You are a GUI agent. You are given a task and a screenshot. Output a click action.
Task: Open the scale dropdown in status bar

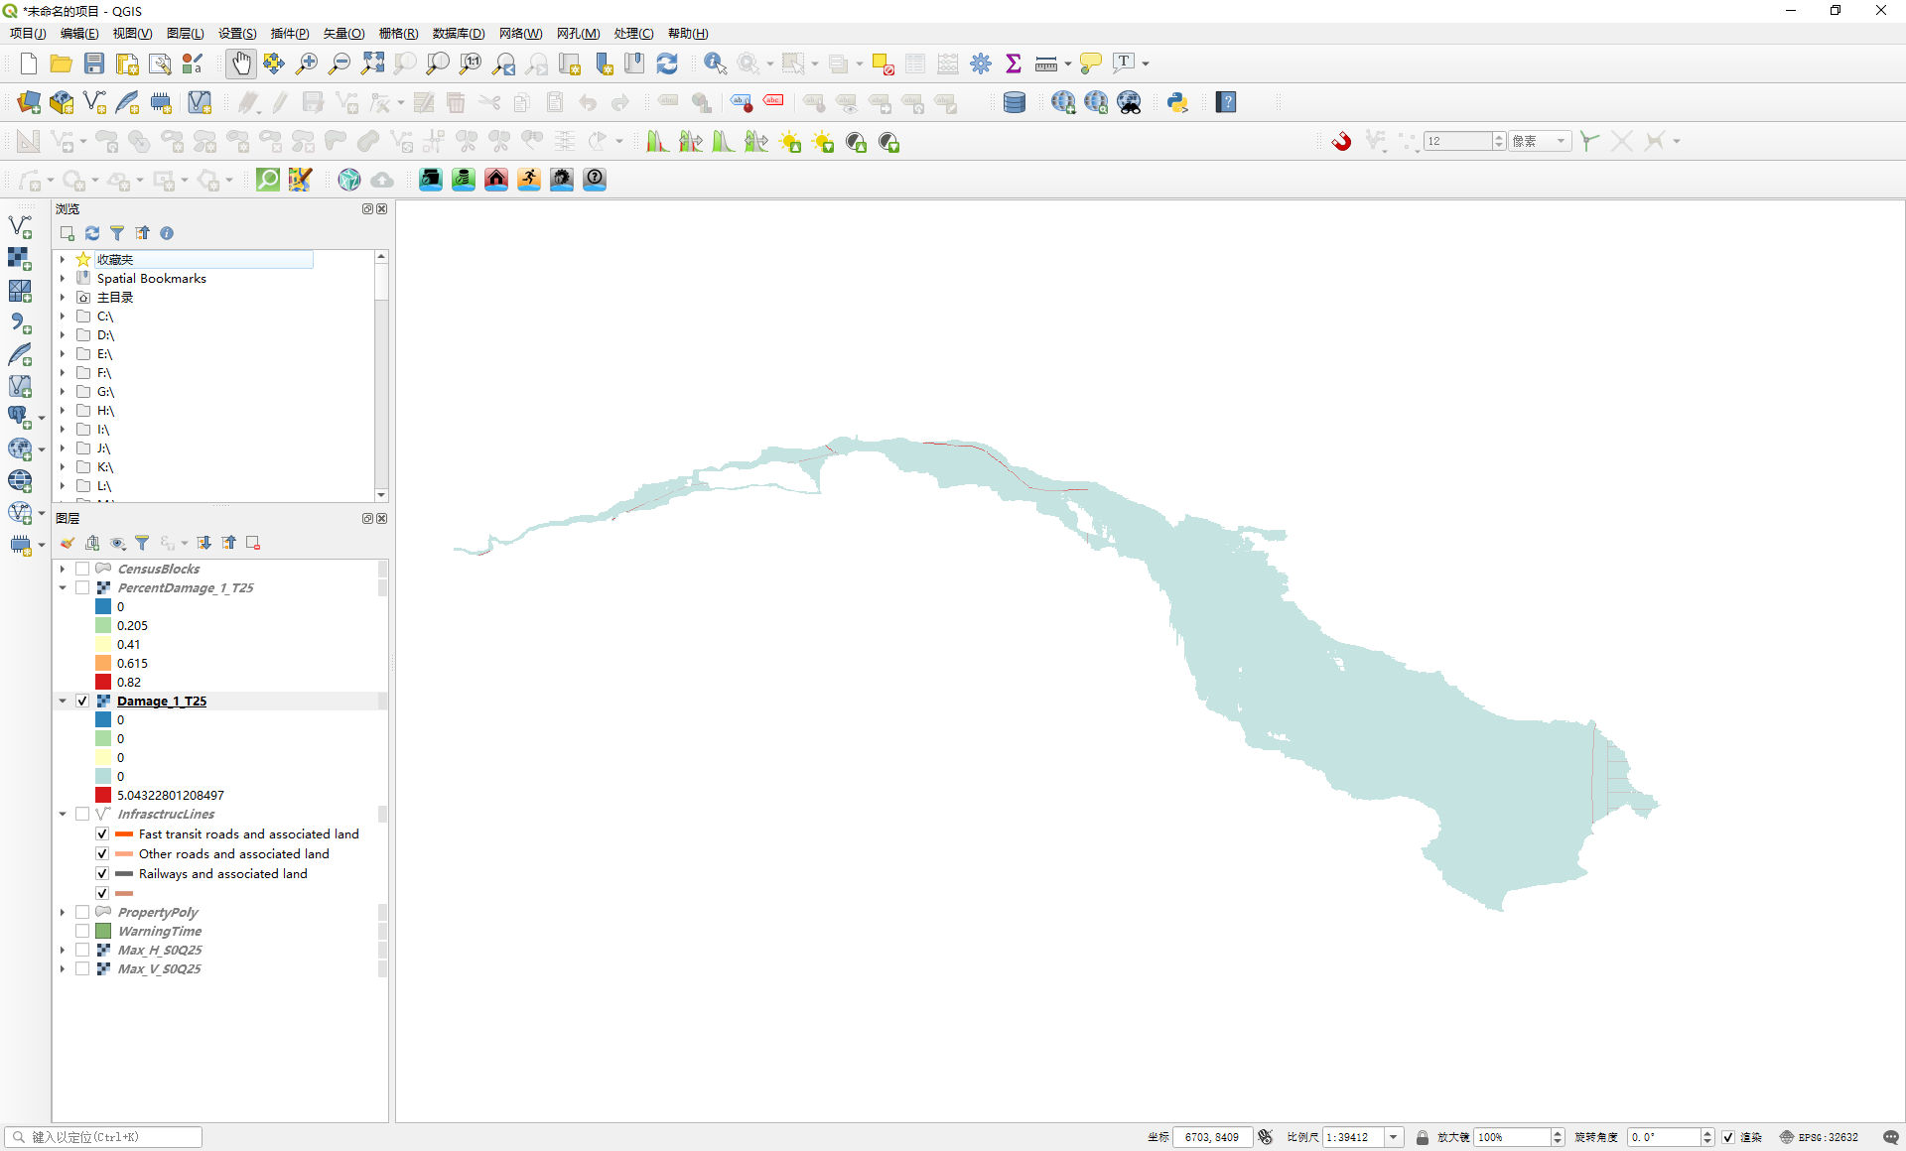1394,1137
